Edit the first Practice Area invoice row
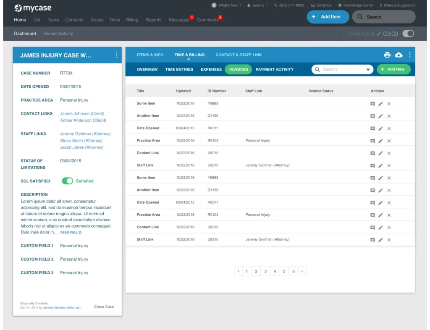430x330 pixels. (380, 141)
